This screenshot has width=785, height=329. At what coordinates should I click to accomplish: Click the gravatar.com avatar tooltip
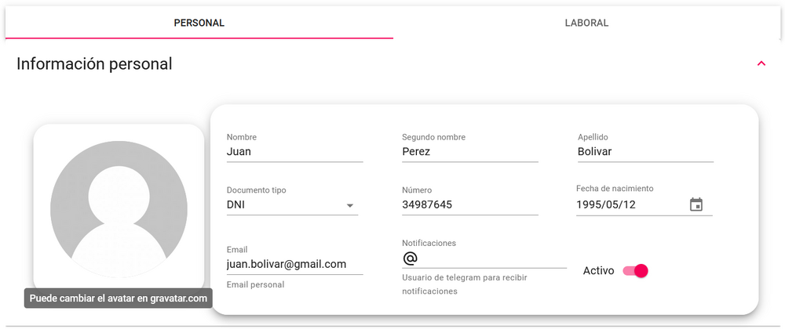pyautogui.click(x=119, y=298)
